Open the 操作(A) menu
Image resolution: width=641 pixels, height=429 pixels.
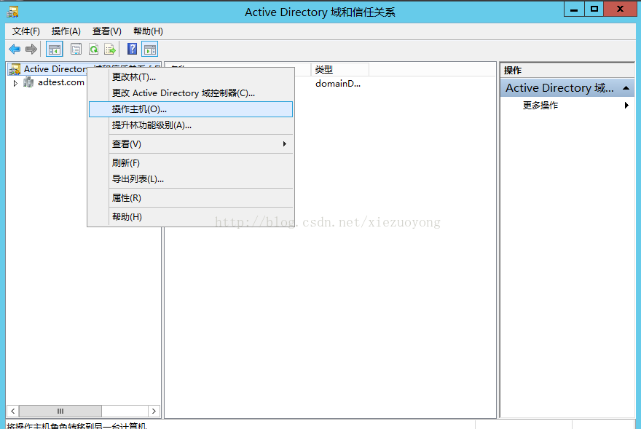click(66, 31)
